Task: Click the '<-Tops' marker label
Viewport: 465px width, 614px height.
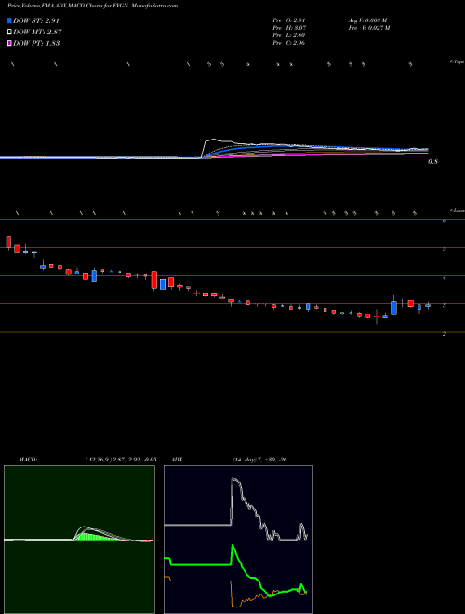Action: coord(457,62)
